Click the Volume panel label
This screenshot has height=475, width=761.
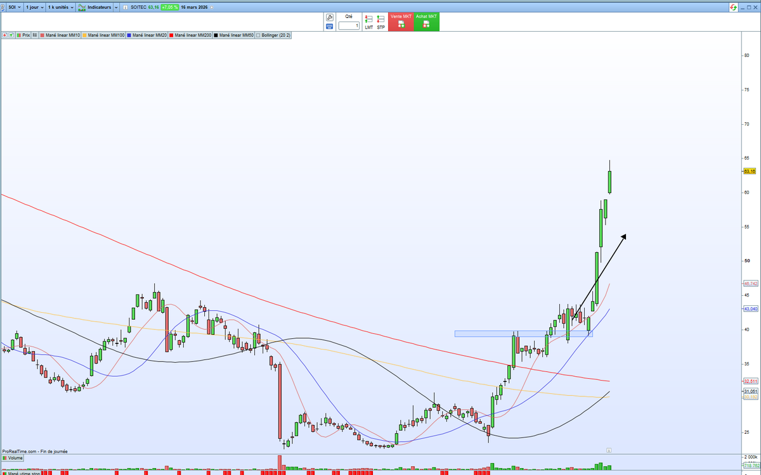click(13, 458)
